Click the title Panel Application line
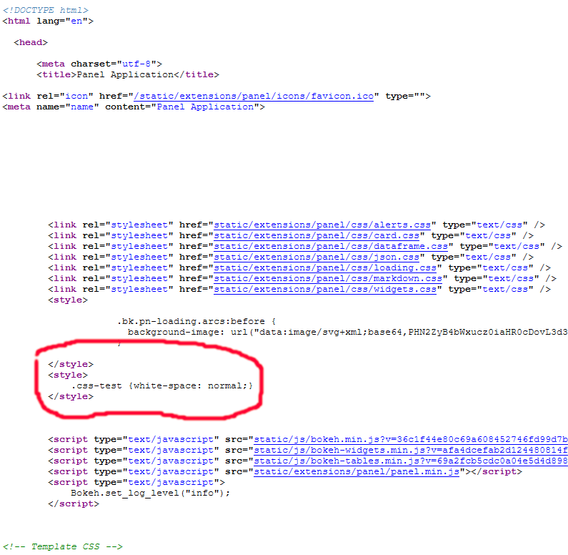This screenshot has height=555, width=568. point(128,74)
